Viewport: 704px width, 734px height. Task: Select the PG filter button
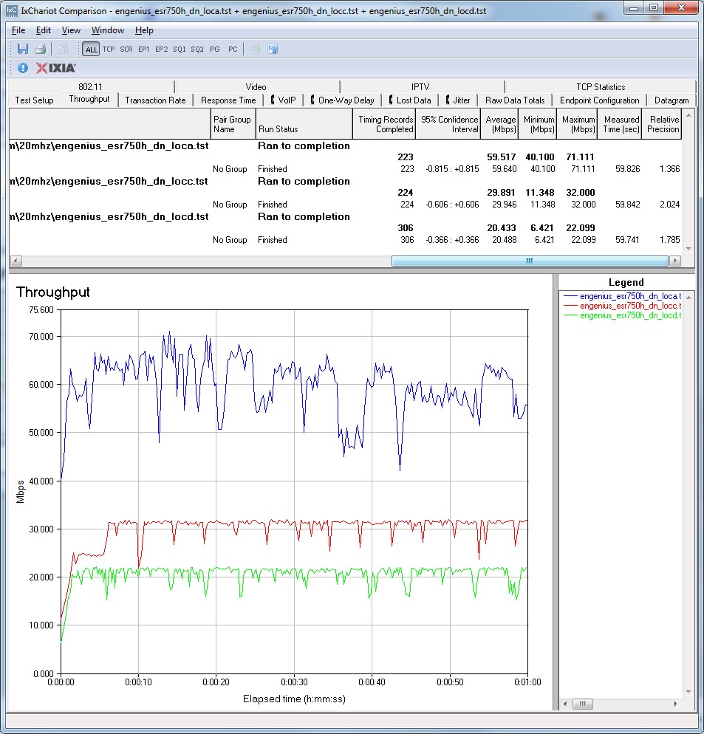tap(215, 49)
